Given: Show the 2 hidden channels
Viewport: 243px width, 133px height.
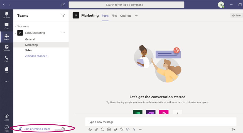Looking at the screenshot, I should click(x=36, y=56).
